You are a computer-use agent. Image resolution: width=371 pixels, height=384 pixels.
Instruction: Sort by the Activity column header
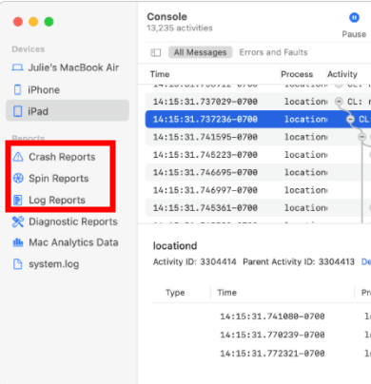pos(342,74)
